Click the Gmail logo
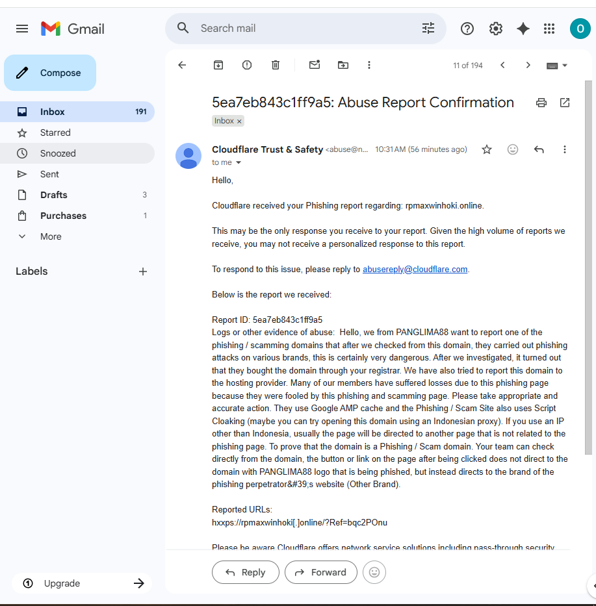 (73, 29)
